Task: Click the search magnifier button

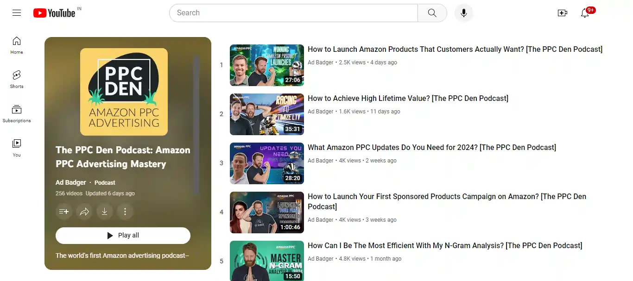Action: [x=431, y=13]
